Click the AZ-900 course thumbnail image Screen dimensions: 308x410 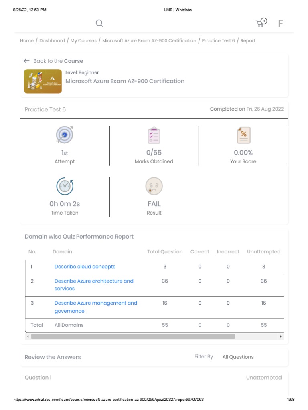click(x=43, y=82)
